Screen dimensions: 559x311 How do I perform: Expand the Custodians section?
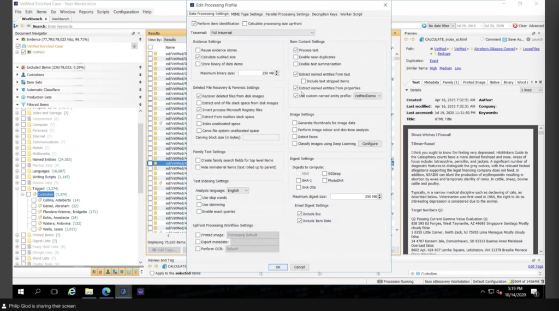17,75
